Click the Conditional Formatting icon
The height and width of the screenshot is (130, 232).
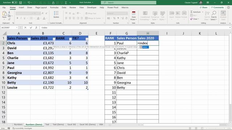(145, 13)
